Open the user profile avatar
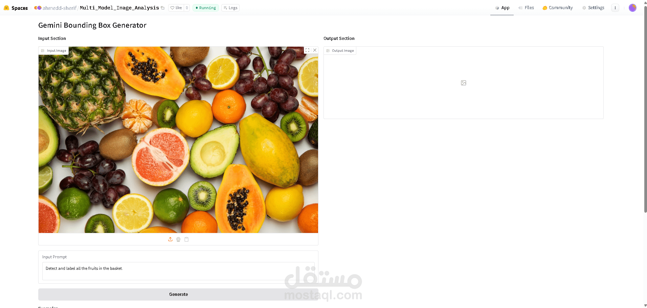 [x=632, y=8]
